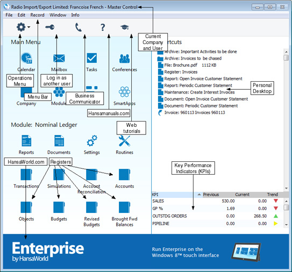The height and width of the screenshot is (272, 292).
Task: Open the Settings gears icon
Action: tap(92, 141)
